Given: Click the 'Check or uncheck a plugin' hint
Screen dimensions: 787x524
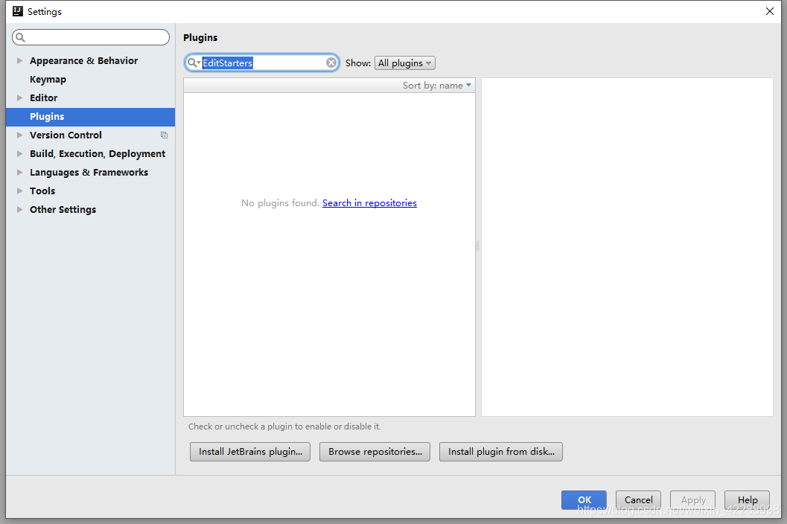Looking at the screenshot, I should pyautogui.click(x=284, y=426).
